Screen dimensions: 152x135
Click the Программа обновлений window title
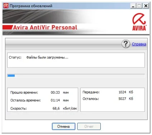tap(31, 6)
